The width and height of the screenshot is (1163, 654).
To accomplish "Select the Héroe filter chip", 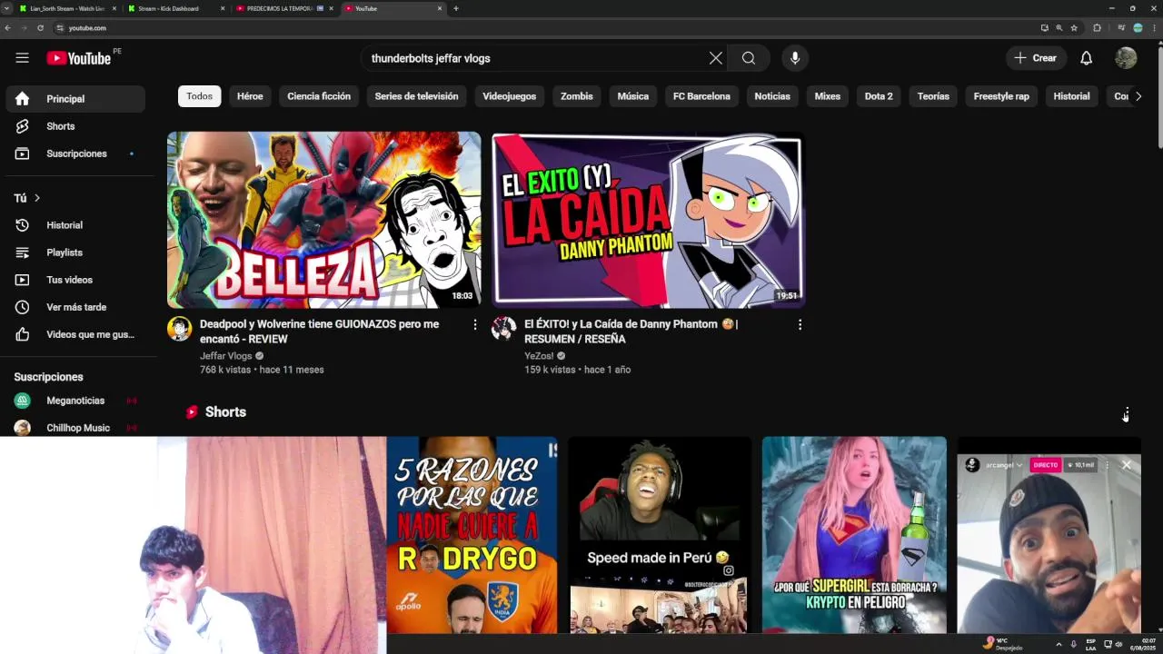I will tap(250, 96).
